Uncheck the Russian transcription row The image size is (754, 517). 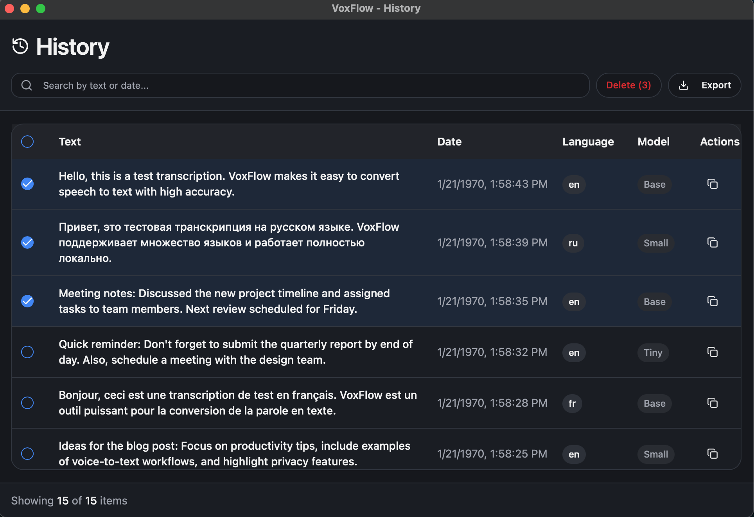click(x=27, y=242)
